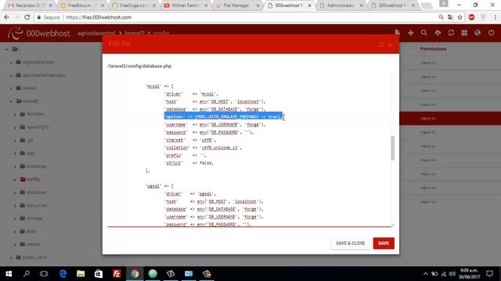Show hidden system tray icons
This screenshot has width=501, height=281.
click(425, 274)
